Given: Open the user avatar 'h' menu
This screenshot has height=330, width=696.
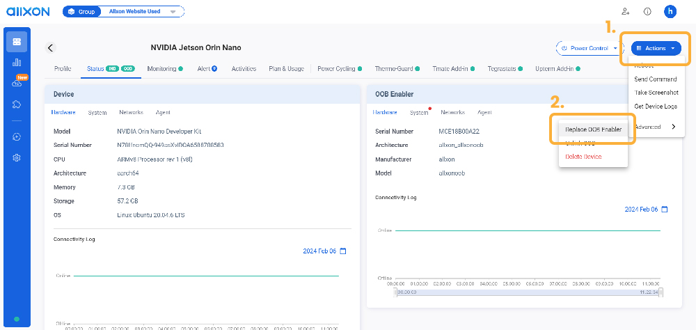Looking at the screenshot, I should (670, 12).
